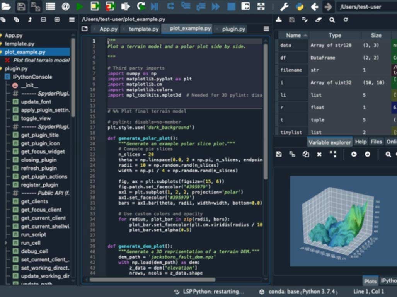This screenshot has width=397, height=297.
Task: Select the get_plugin_title method in outline
Action: [40, 135]
